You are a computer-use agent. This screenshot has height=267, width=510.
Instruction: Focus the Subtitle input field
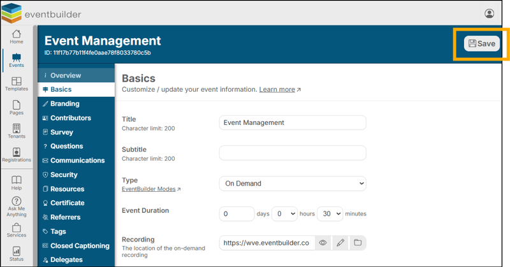point(293,153)
